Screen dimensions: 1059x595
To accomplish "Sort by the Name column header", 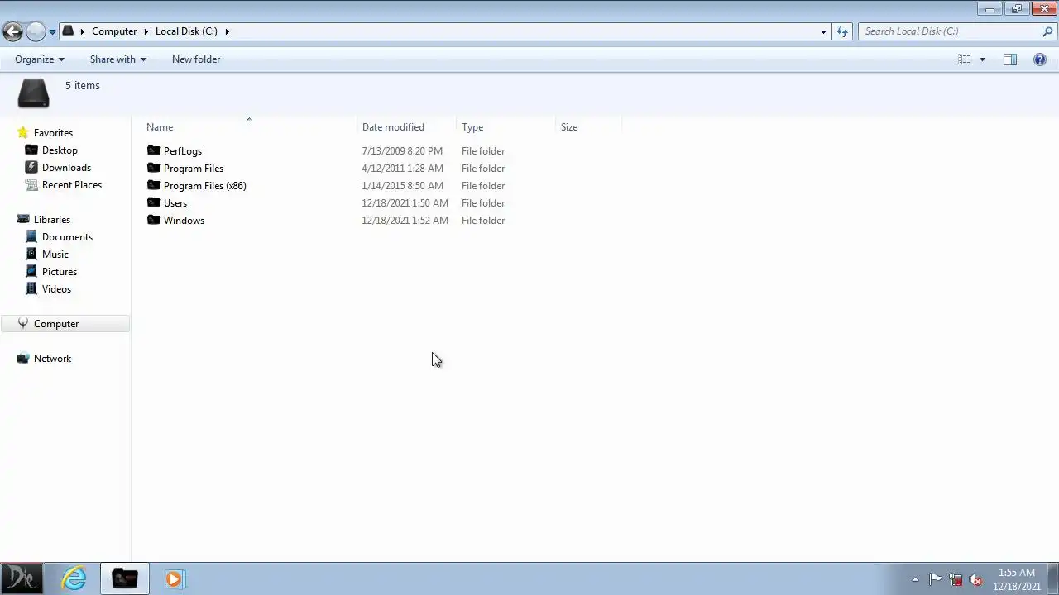I will tap(160, 127).
